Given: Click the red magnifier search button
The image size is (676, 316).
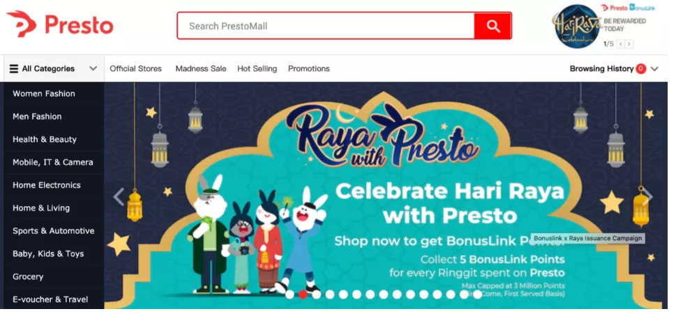Looking at the screenshot, I should point(493,26).
